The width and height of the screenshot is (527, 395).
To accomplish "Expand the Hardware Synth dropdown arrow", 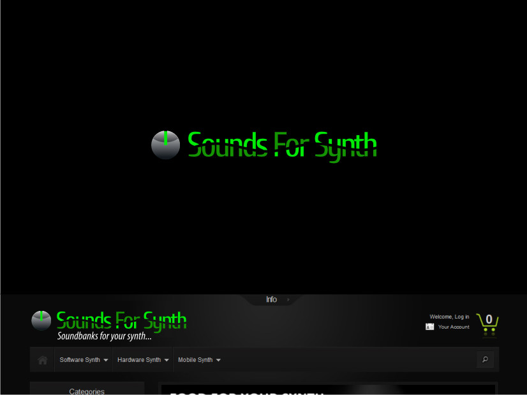I will click(167, 360).
